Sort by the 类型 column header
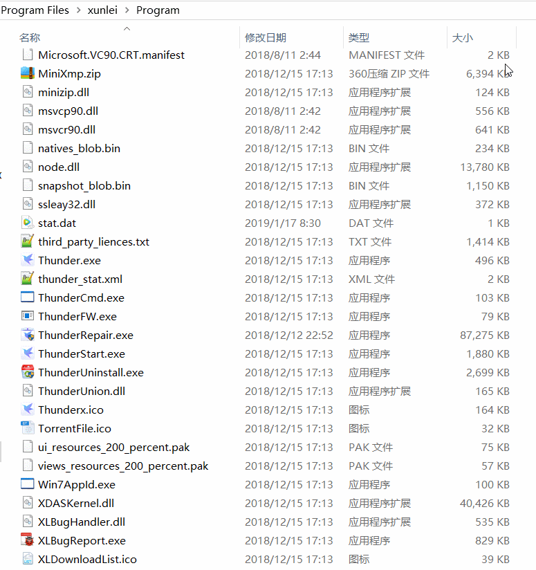 [359, 37]
